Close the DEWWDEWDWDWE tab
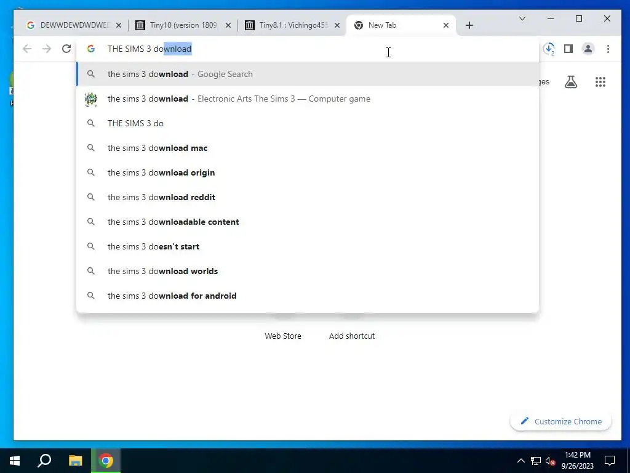Image resolution: width=630 pixels, height=473 pixels. coord(119,25)
